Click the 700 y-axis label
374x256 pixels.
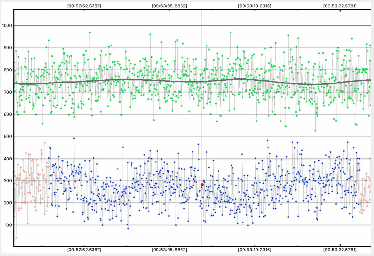point(6,92)
